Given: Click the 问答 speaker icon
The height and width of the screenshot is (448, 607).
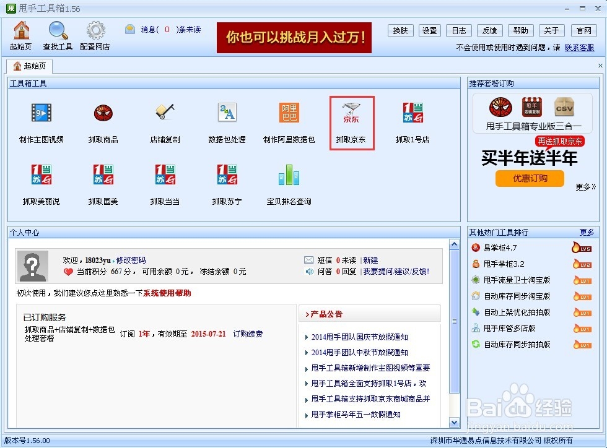Looking at the screenshot, I should 309,272.
